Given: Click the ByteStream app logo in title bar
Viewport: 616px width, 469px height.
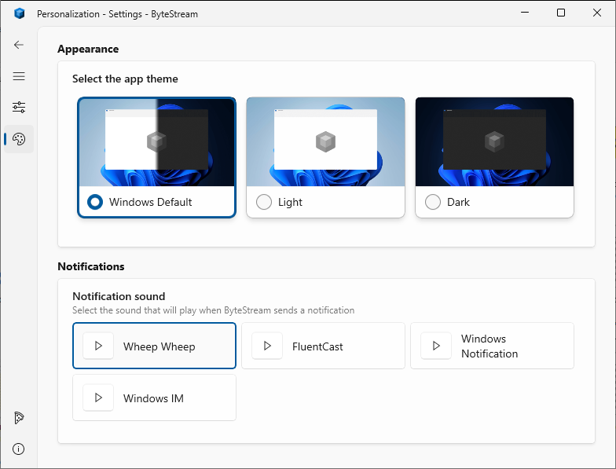Looking at the screenshot, I should 19,13.
